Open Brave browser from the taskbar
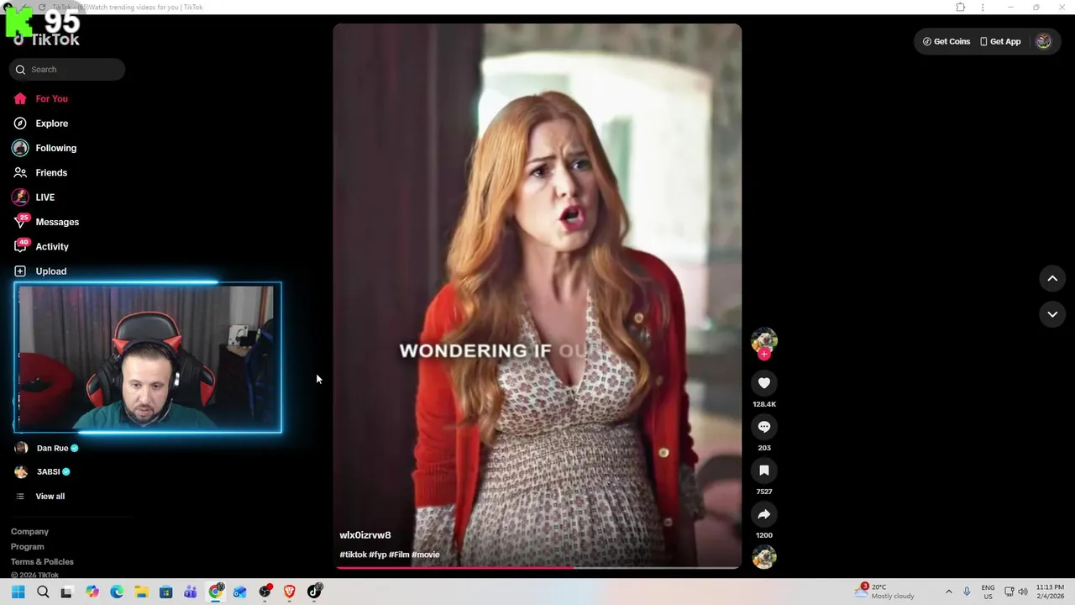Image resolution: width=1075 pixels, height=605 pixels. (290, 592)
